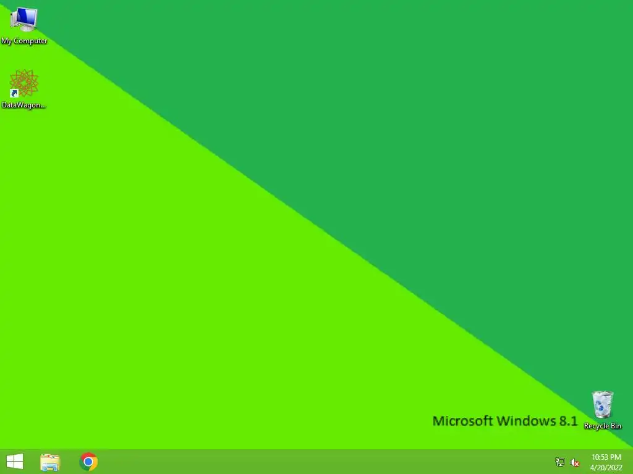Launch Google Chrome from the taskbar
Screen dimensions: 633x474
[x=88, y=462]
